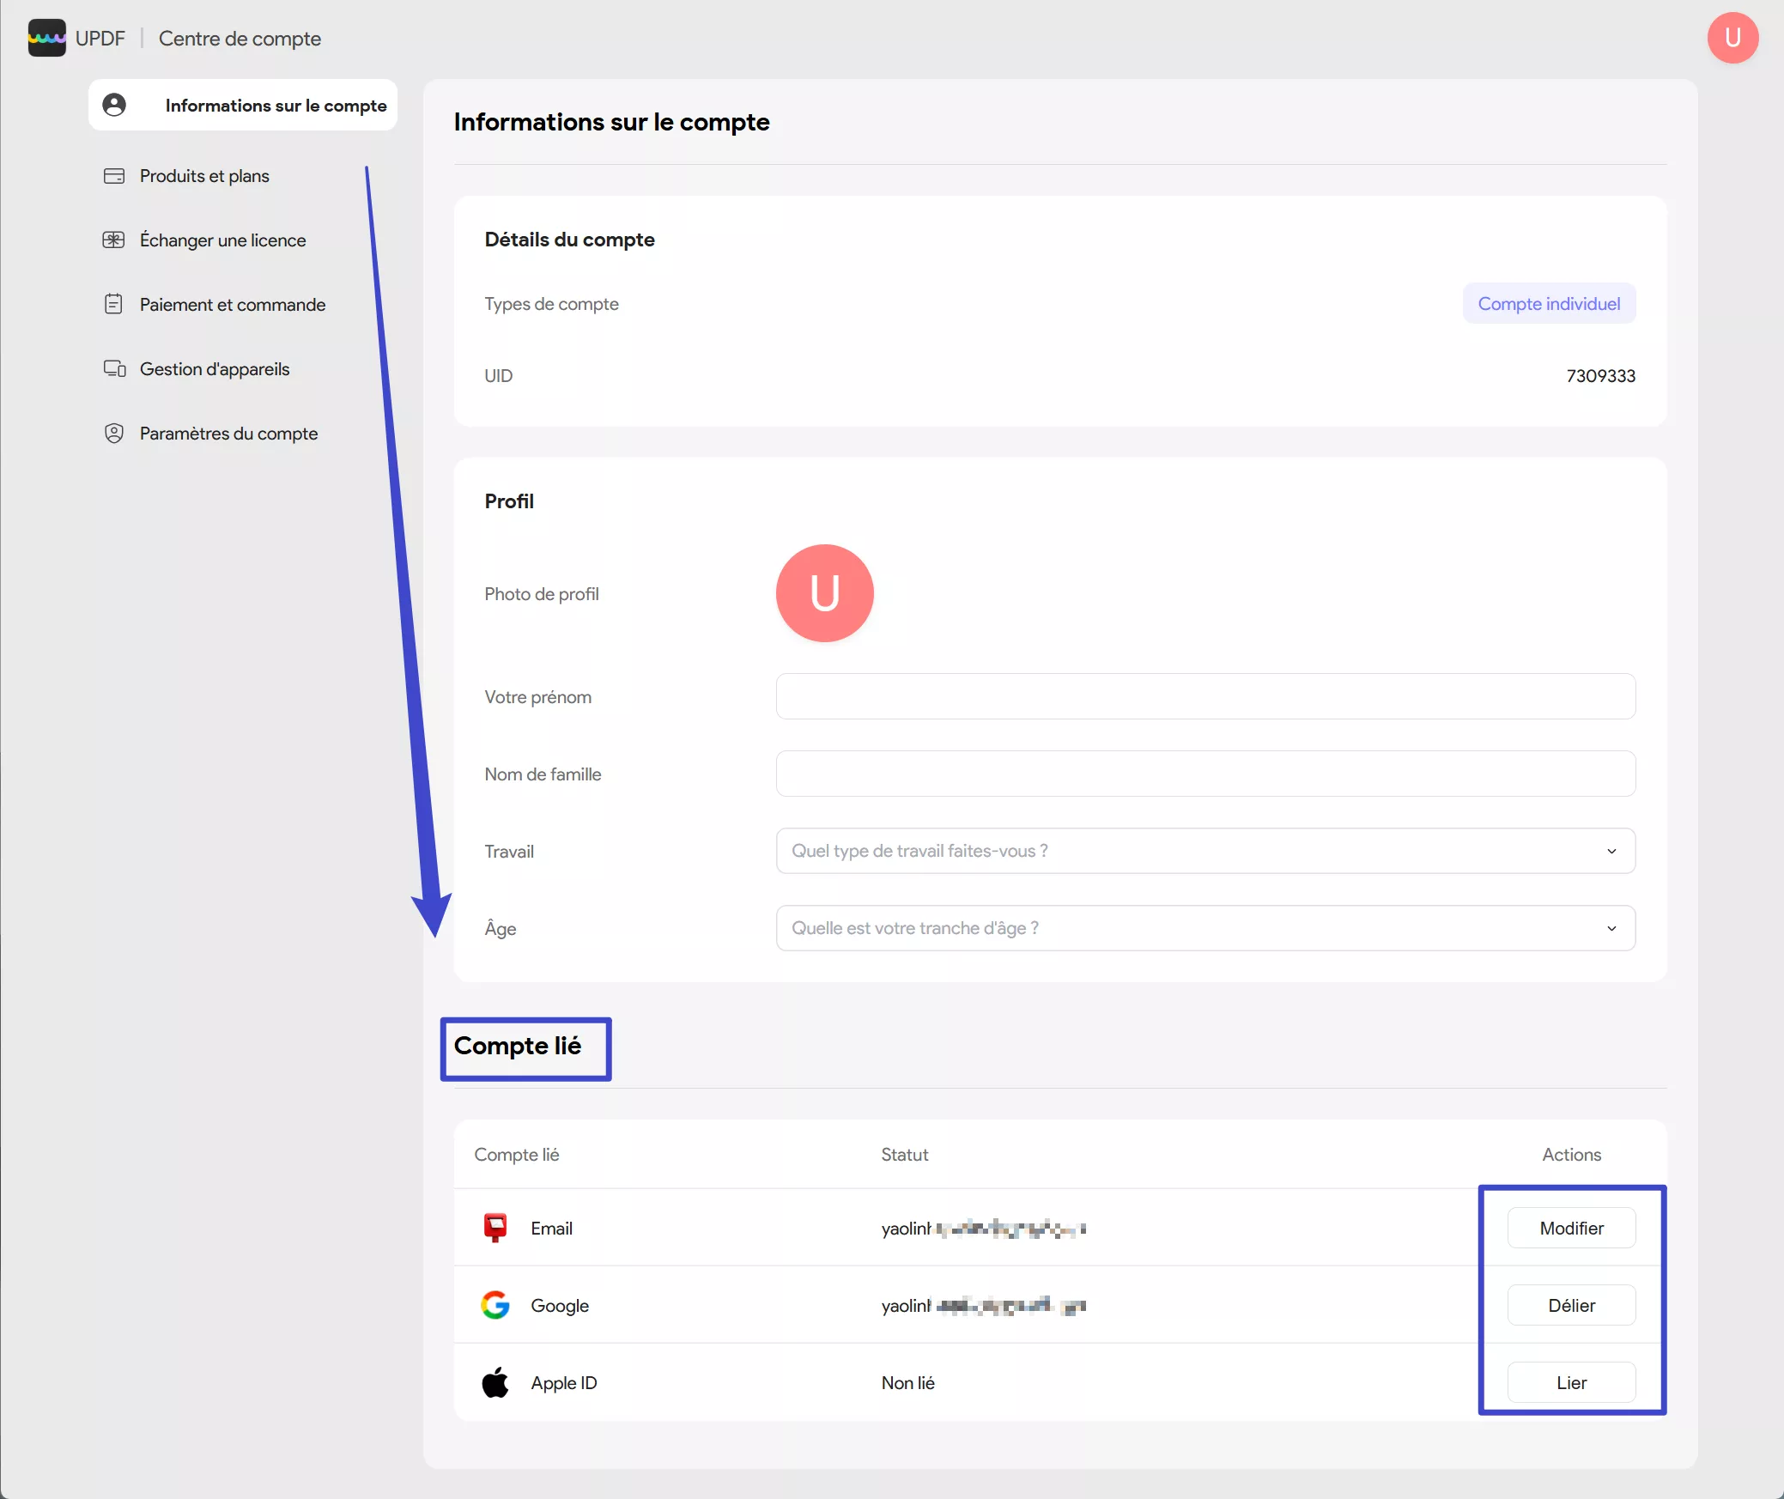This screenshot has width=1784, height=1499.
Task: Click the Profil section heading
Action: [x=509, y=501]
